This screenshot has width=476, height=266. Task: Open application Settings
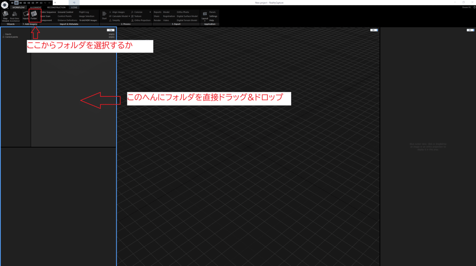213,16
